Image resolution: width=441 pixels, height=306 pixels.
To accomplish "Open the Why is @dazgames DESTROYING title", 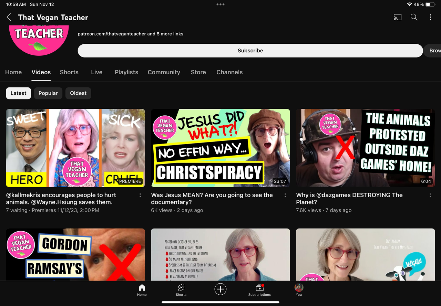I will [349, 199].
